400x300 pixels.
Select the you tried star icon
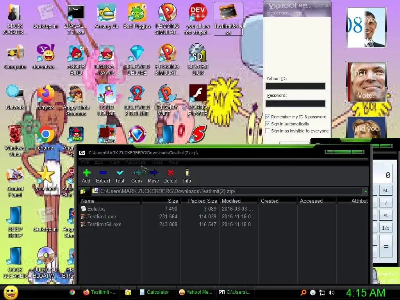[46, 179]
